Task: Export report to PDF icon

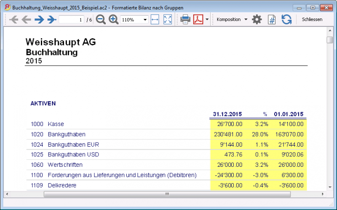Action: click(198, 19)
